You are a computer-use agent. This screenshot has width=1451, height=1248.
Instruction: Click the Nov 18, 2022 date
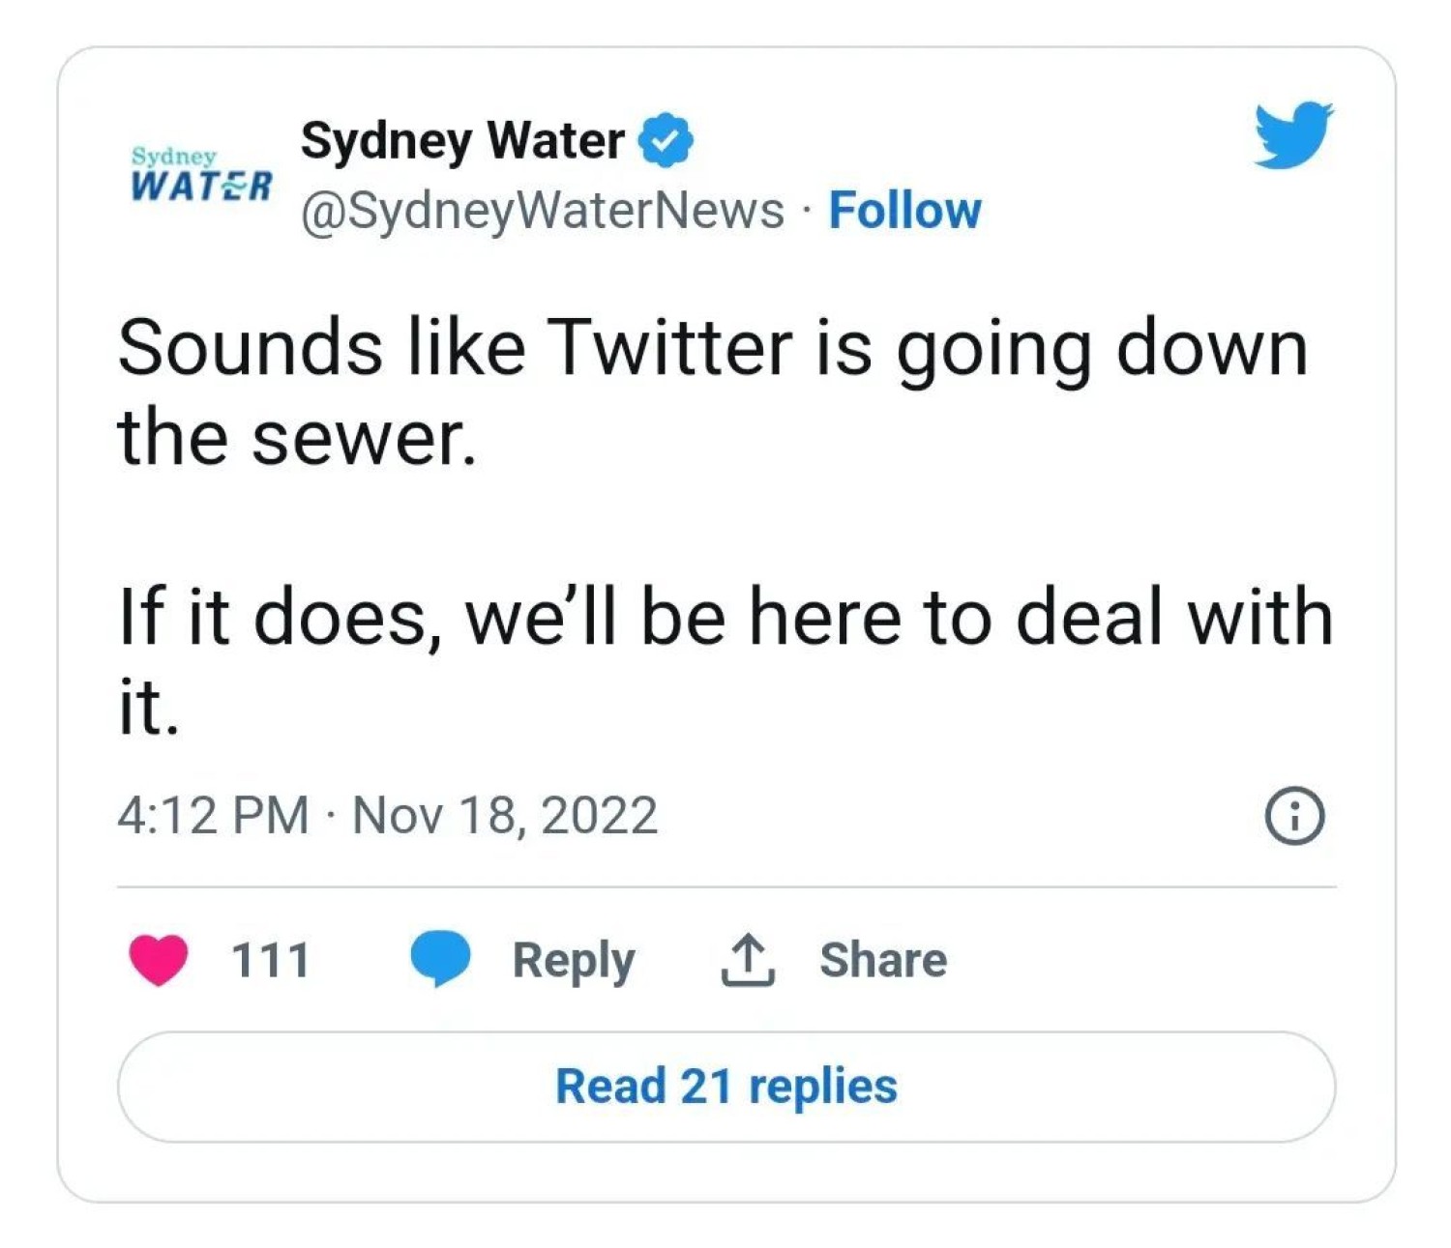(x=505, y=815)
